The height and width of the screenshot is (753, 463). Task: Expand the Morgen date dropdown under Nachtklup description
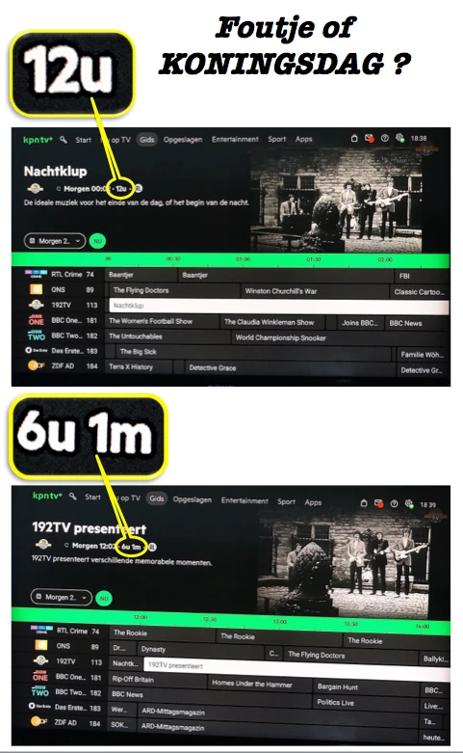55,241
